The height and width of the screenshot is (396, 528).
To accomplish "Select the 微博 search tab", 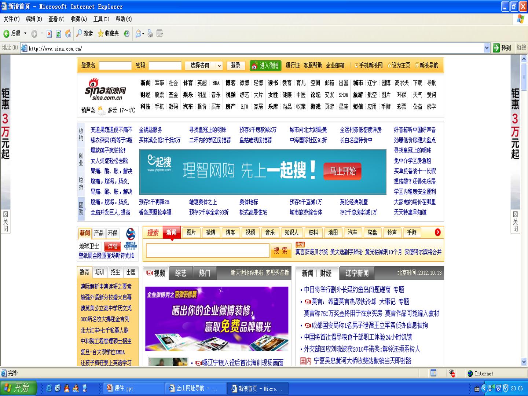I will (x=211, y=232).
